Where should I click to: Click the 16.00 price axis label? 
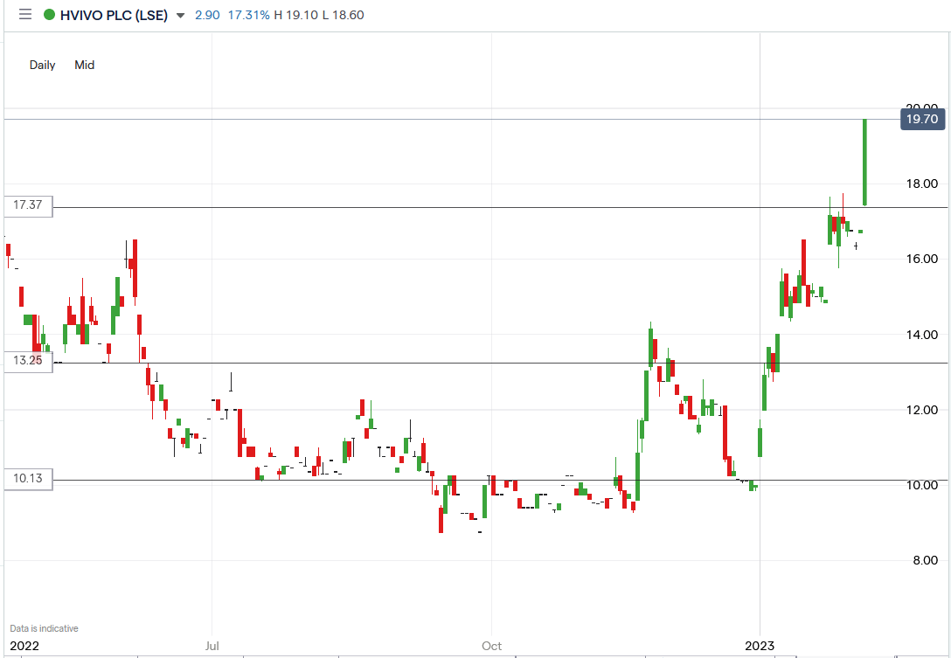pyautogui.click(x=922, y=259)
